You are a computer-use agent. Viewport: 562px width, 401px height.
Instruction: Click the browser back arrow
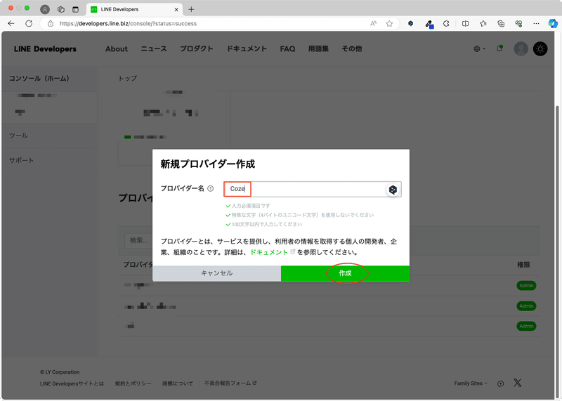11,24
